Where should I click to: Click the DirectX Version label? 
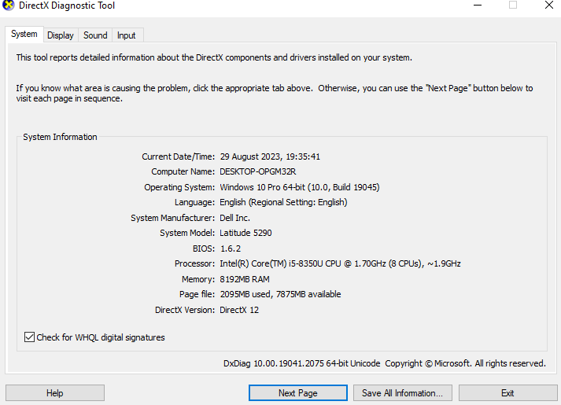(185, 311)
